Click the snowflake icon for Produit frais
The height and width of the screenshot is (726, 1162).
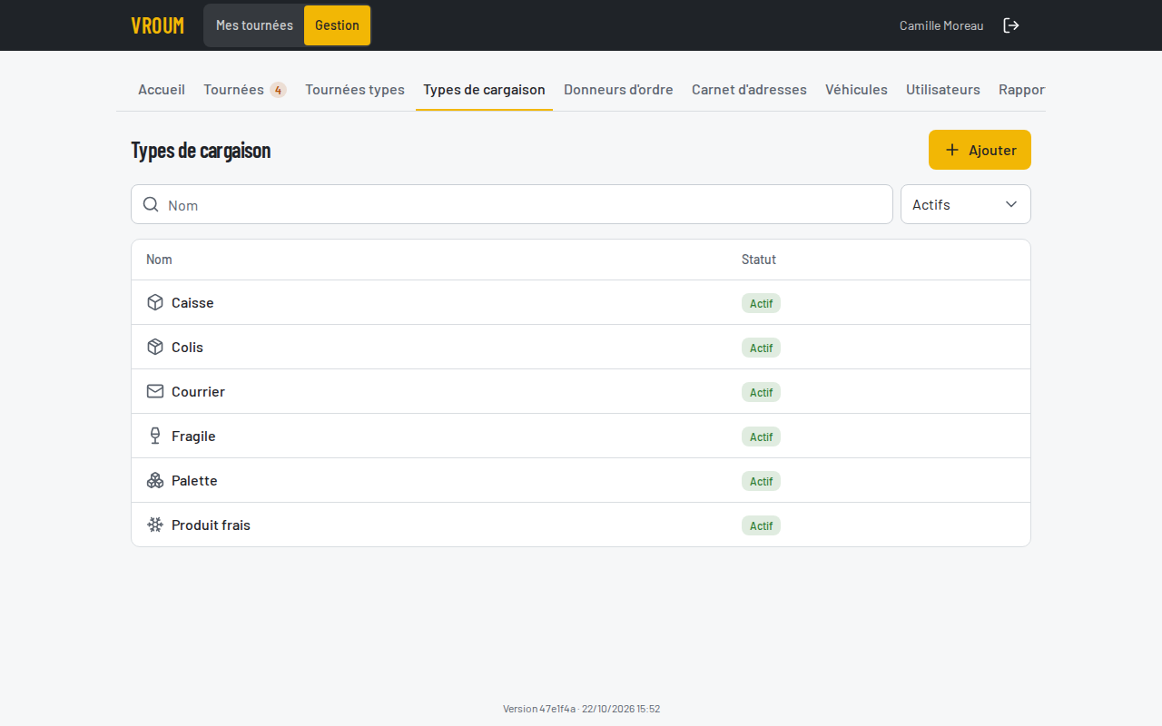(155, 525)
